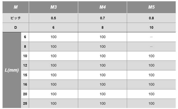Viewport: 178px width, 109px height.
Task: Click pitch value 0.7 for M4
Action: click(x=102, y=18)
